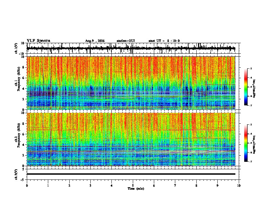This screenshot has height=208, width=269.
Task: Click the 'VLF Spectra' plot title
Action: tap(38, 41)
